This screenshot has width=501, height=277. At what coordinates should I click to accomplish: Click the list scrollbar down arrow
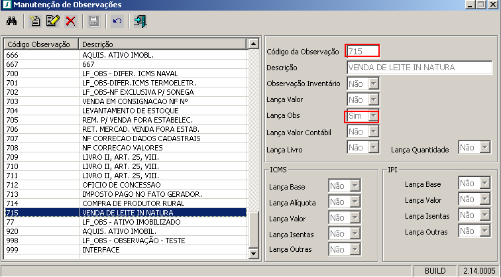(x=252, y=253)
